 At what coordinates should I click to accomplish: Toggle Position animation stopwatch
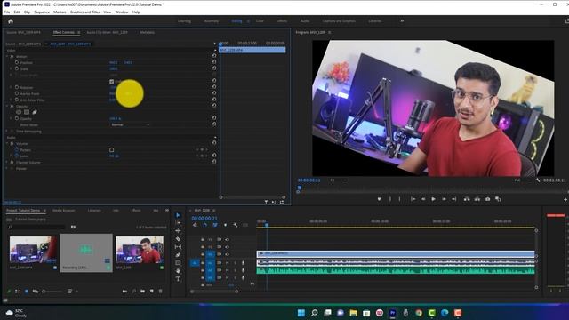pyautogui.click(x=17, y=62)
